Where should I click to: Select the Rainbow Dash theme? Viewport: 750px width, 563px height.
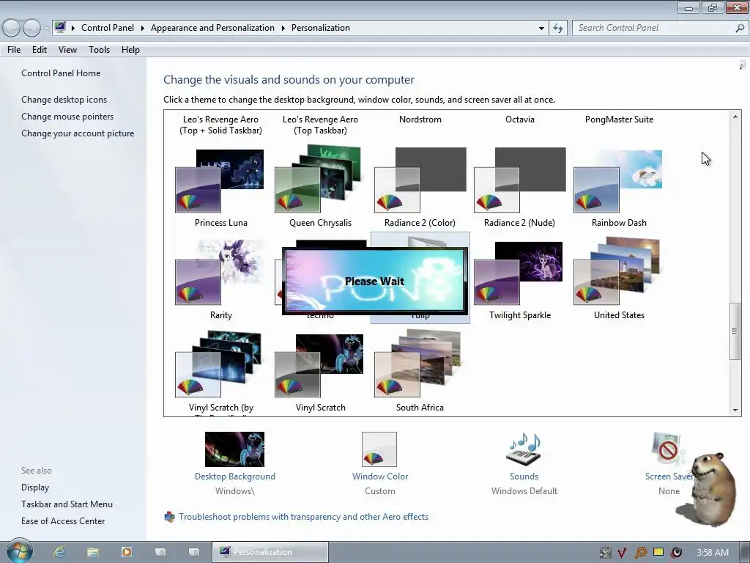click(x=618, y=187)
